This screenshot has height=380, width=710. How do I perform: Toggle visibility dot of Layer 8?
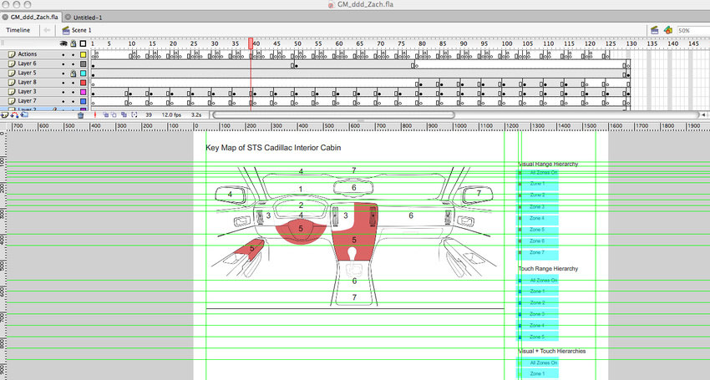pos(63,83)
